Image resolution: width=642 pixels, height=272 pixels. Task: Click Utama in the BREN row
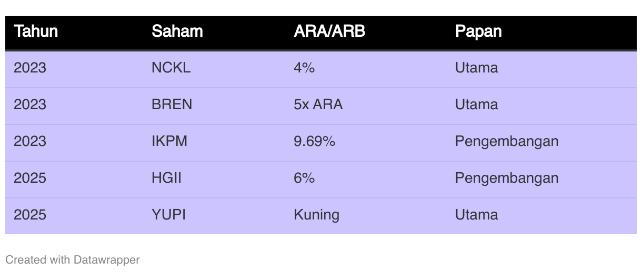tap(477, 105)
